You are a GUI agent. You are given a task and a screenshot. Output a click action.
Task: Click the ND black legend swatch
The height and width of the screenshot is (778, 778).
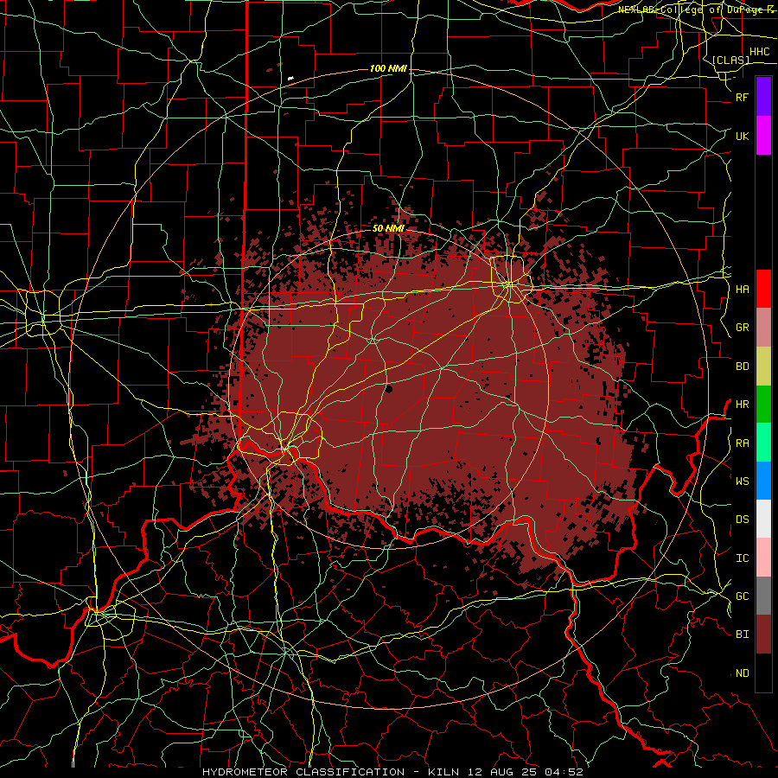(x=763, y=673)
